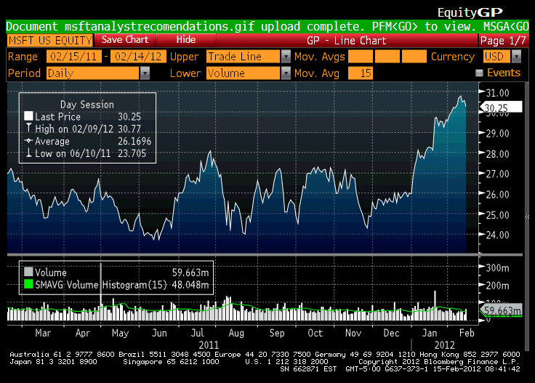Open the Period Daily dropdown arrow
The width and height of the screenshot is (535, 383).
[145, 73]
